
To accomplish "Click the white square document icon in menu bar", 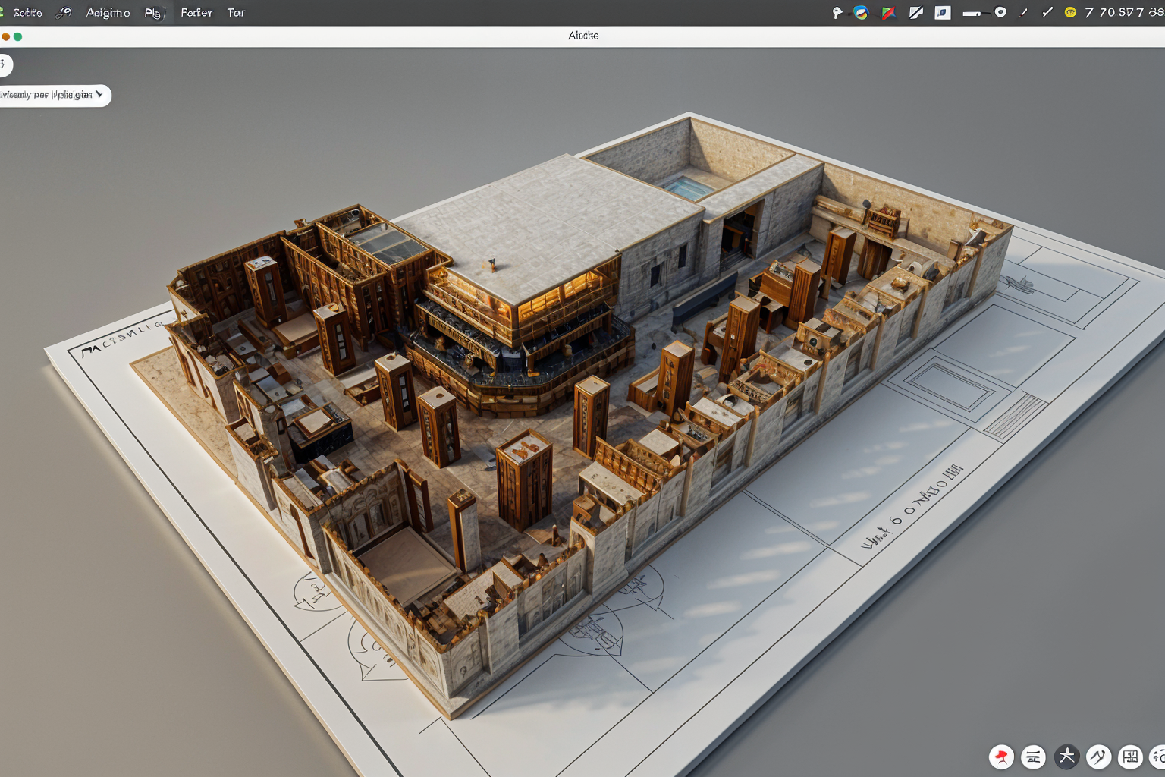I will click(x=943, y=13).
